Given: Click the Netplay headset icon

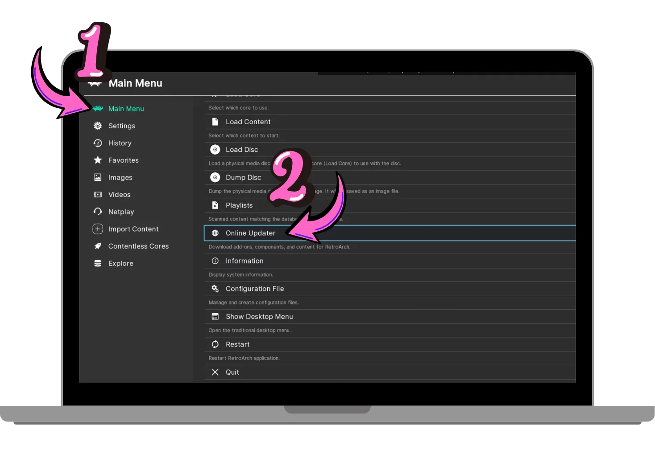Looking at the screenshot, I should [x=98, y=212].
